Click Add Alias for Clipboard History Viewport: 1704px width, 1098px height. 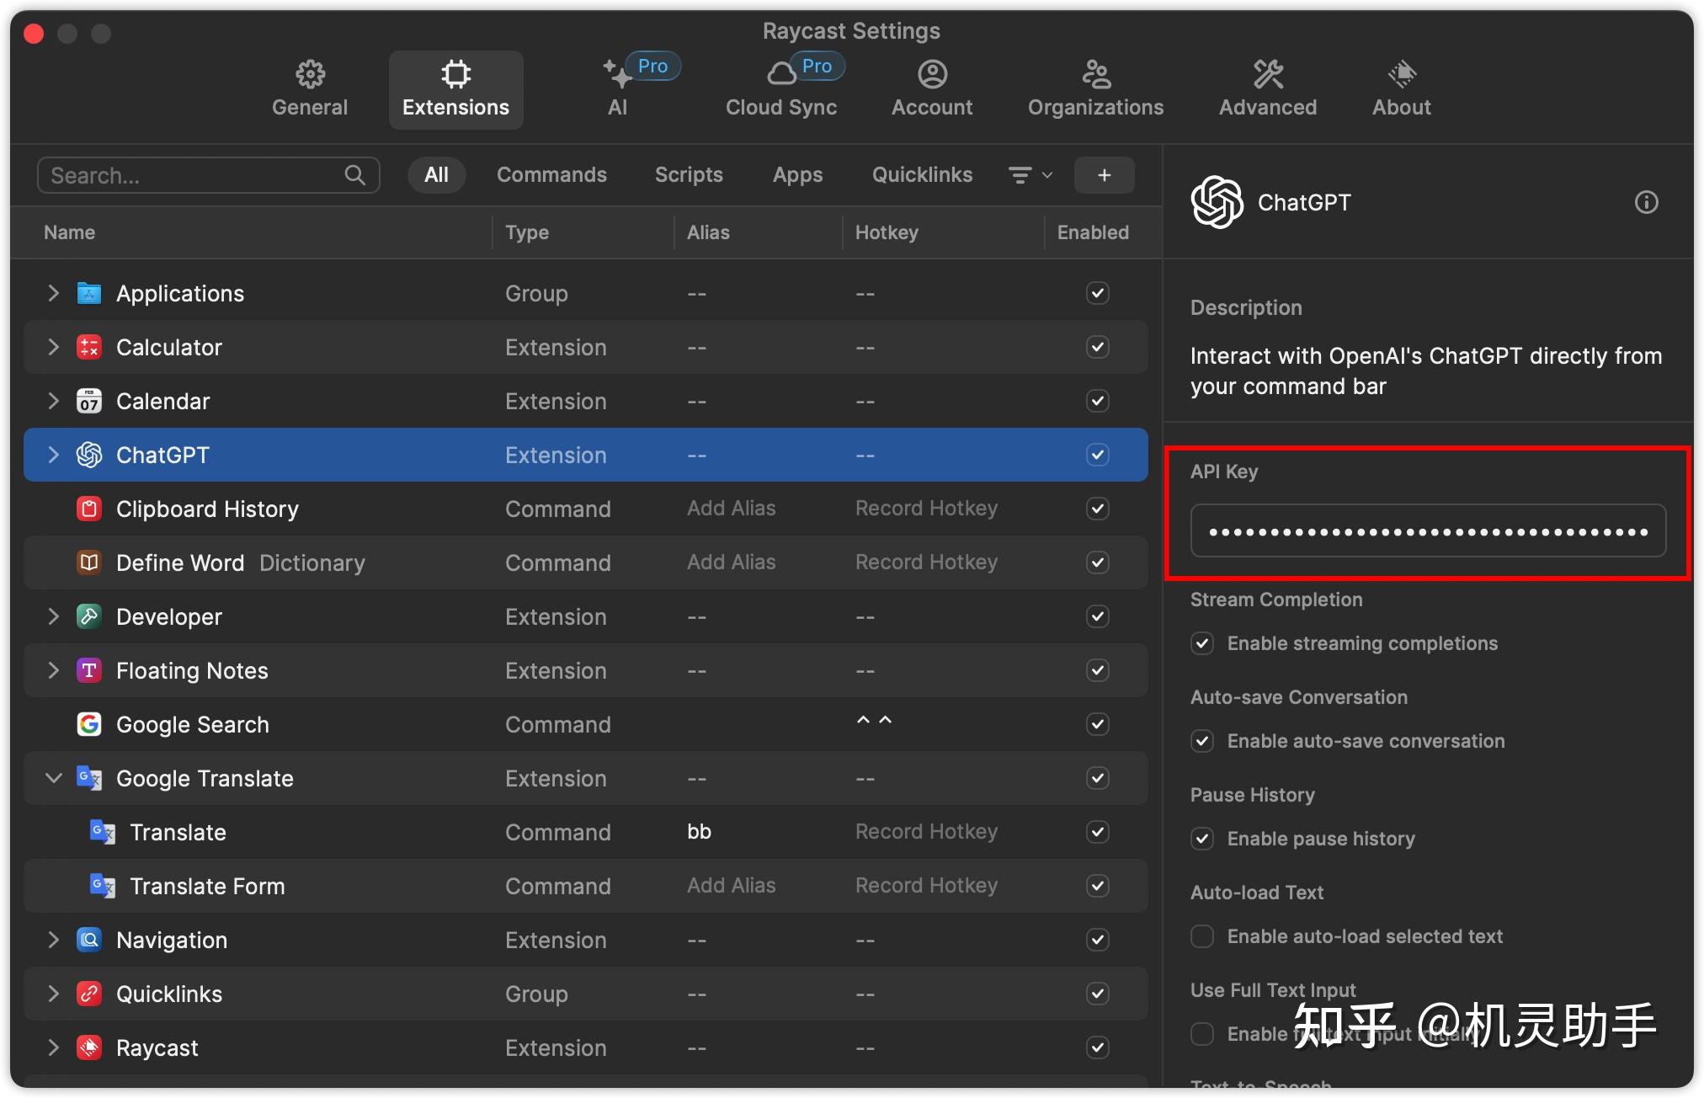coord(731,509)
